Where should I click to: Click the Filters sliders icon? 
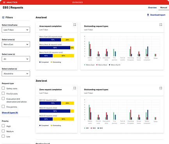click(x=3, y=17)
